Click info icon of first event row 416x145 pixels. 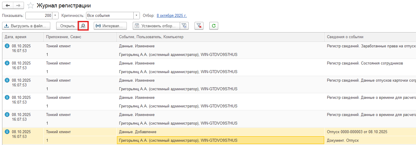(x=7, y=46)
